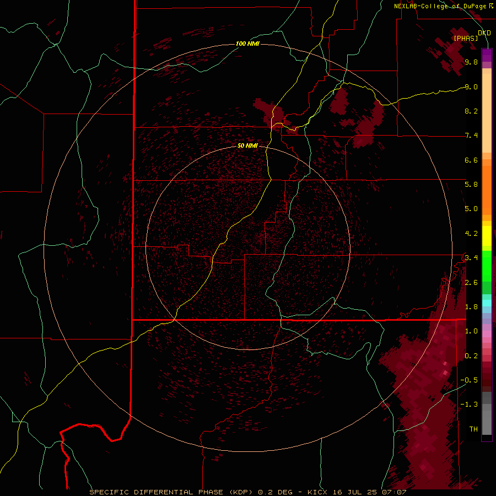Pick the bright green segment of the color bar
Screen dimensions: 496x496
(x=487, y=266)
